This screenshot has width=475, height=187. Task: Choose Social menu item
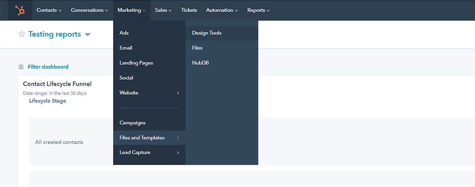point(150,78)
